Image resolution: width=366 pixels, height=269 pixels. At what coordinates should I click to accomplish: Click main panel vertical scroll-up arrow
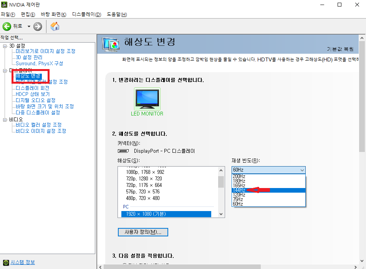[x=362, y=38]
